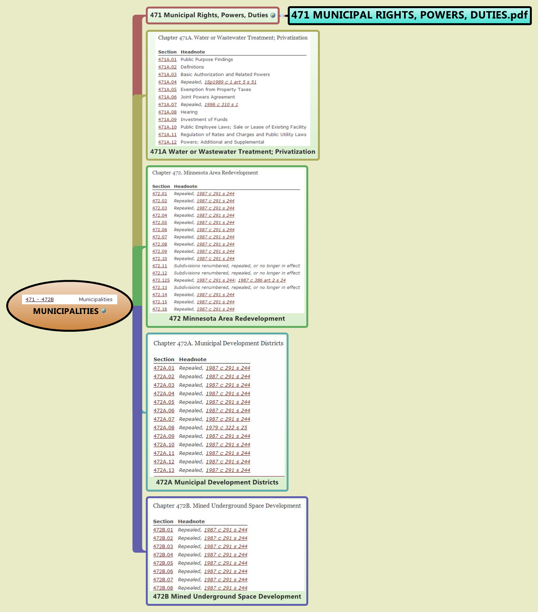Open the 1Sp1989 c 1 art 5 s 51 link
538x612 pixels.
pyautogui.click(x=230, y=82)
